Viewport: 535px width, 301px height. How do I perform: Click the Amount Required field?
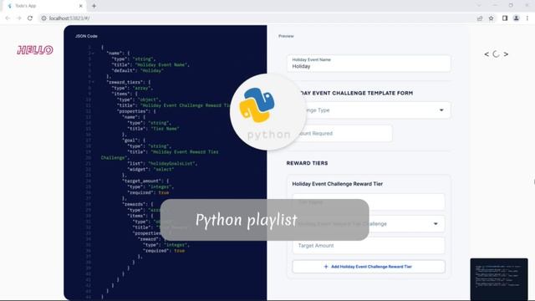pos(340,134)
